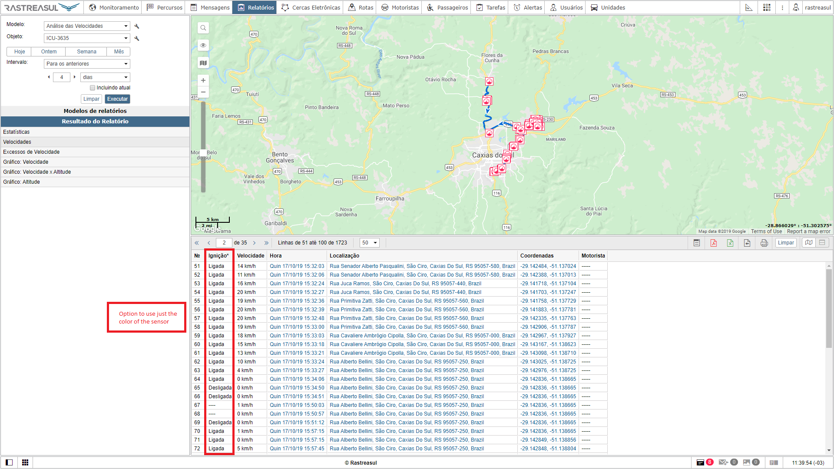
Task: Enable the Incluindo atual checkbox
Action: click(93, 88)
